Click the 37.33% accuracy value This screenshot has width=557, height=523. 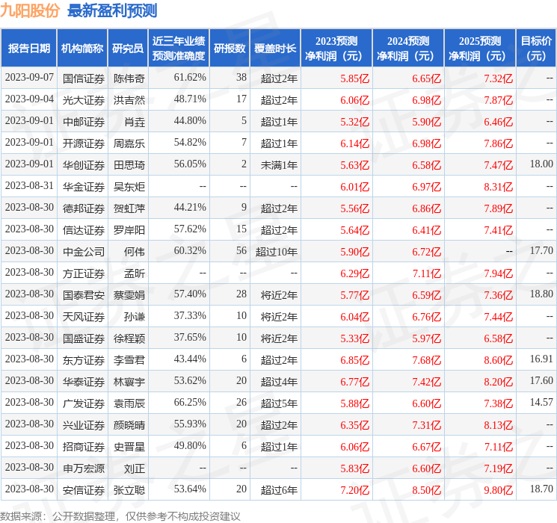[x=190, y=315]
